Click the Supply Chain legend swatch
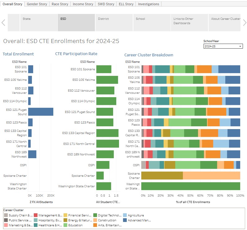The image size is (247, 230). pos(6,215)
